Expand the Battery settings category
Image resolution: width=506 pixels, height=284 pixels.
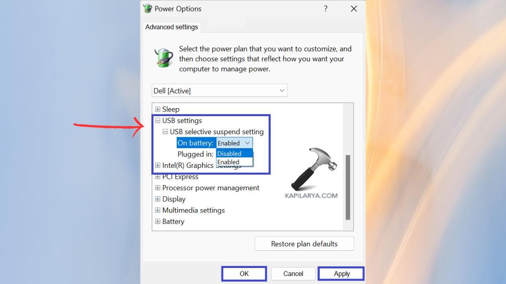[158, 221]
